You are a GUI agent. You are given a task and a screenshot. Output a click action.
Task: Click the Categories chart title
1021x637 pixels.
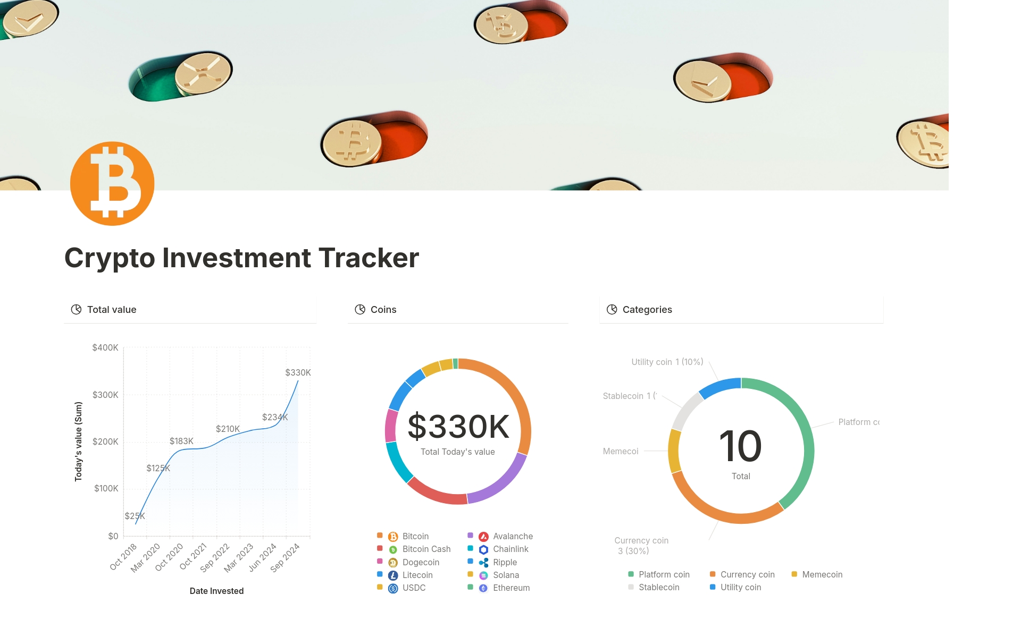[x=647, y=309]
